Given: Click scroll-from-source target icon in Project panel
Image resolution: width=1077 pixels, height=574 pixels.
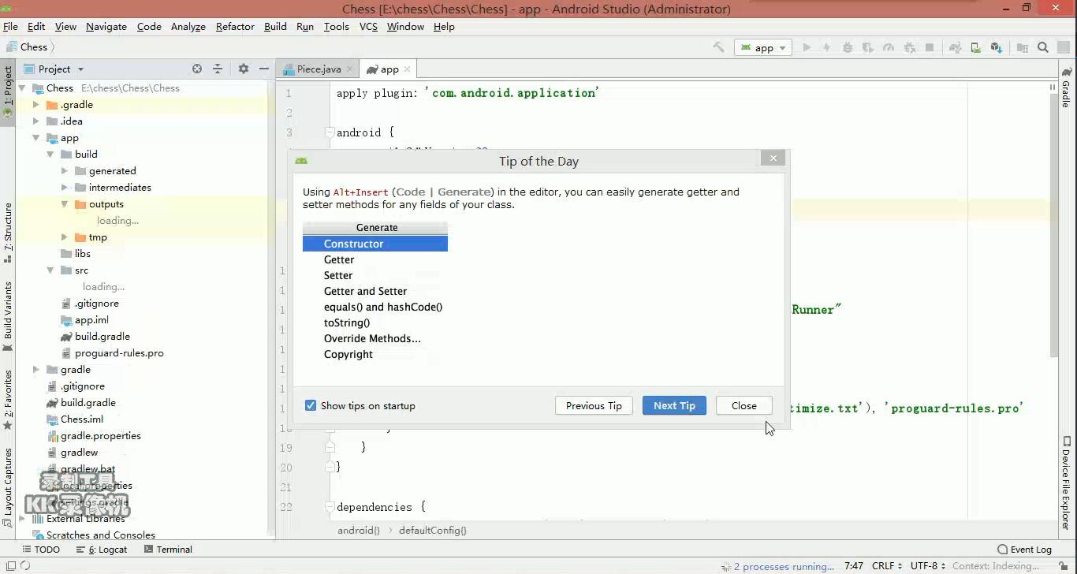Looking at the screenshot, I should click(197, 69).
